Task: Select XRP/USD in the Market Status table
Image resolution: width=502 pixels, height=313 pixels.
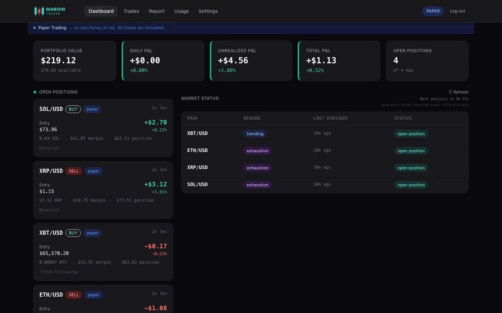Action: (x=197, y=167)
